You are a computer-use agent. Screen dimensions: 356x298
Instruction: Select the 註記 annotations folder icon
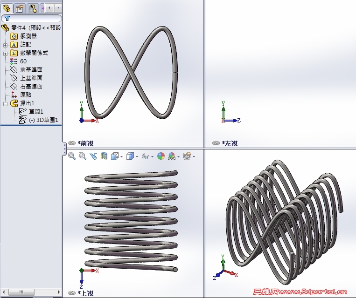tap(14, 45)
